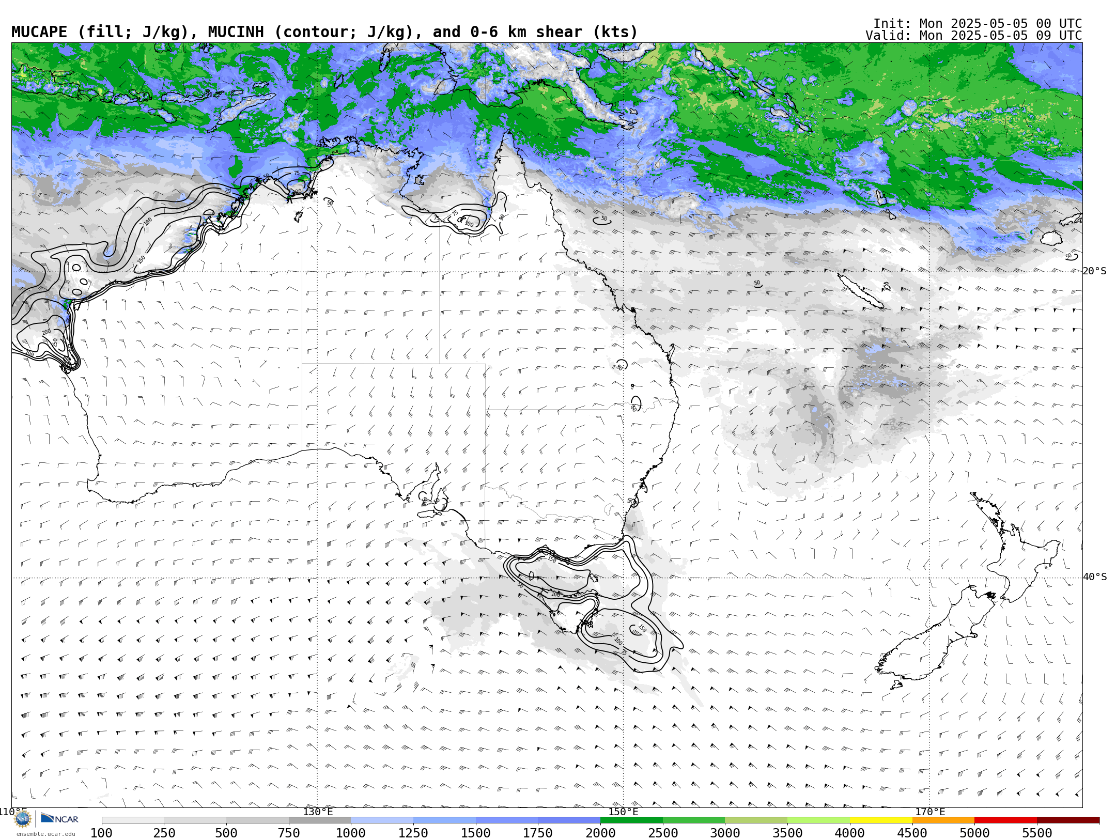The height and width of the screenshot is (840, 1116).
Task: Select the yellow swatch between 4000 and 4500
Action: (x=881, y=820)
